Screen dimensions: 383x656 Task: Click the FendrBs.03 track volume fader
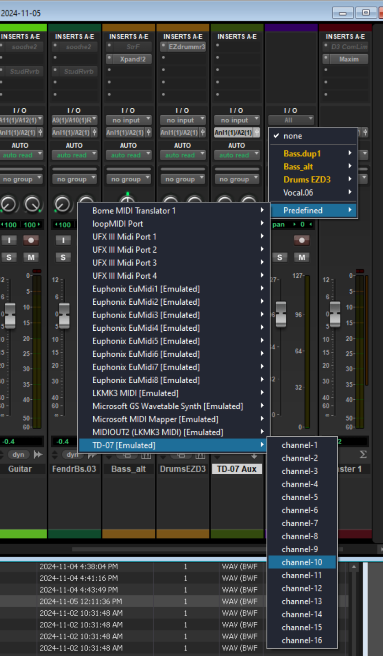click(x=64, y=315)
